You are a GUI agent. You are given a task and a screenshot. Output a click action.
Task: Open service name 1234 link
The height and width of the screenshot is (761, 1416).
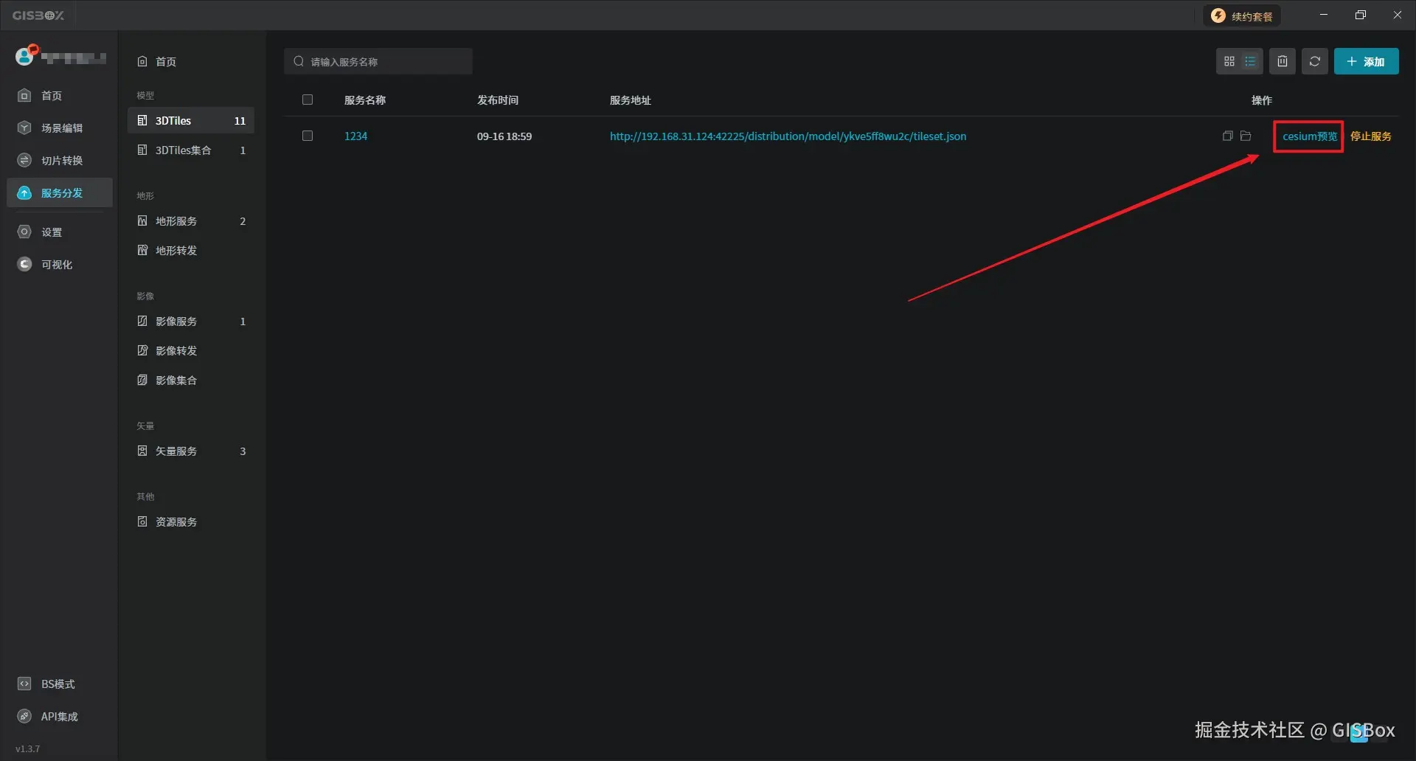355,136
